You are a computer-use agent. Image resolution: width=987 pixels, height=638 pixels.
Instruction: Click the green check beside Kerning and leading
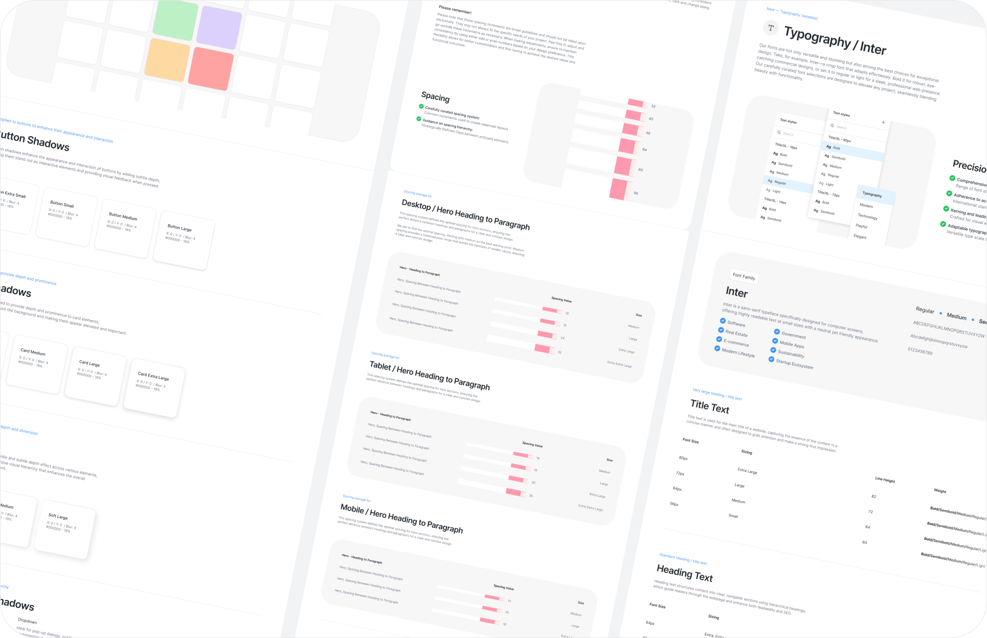point(946,208)
